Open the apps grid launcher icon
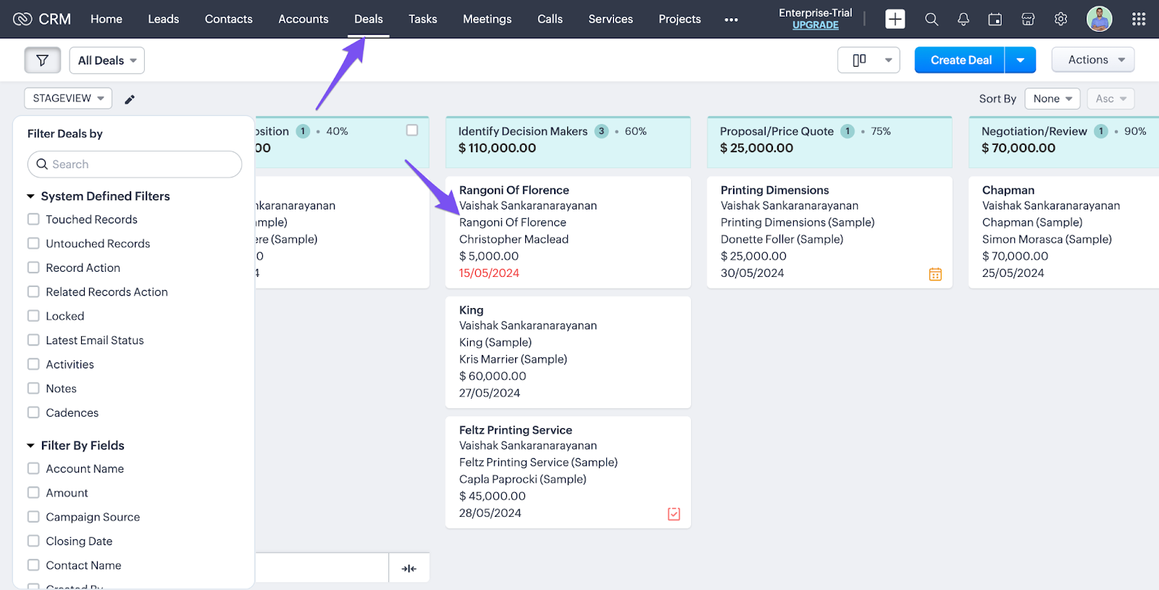1159x590 pixels. coord(1138,20)
